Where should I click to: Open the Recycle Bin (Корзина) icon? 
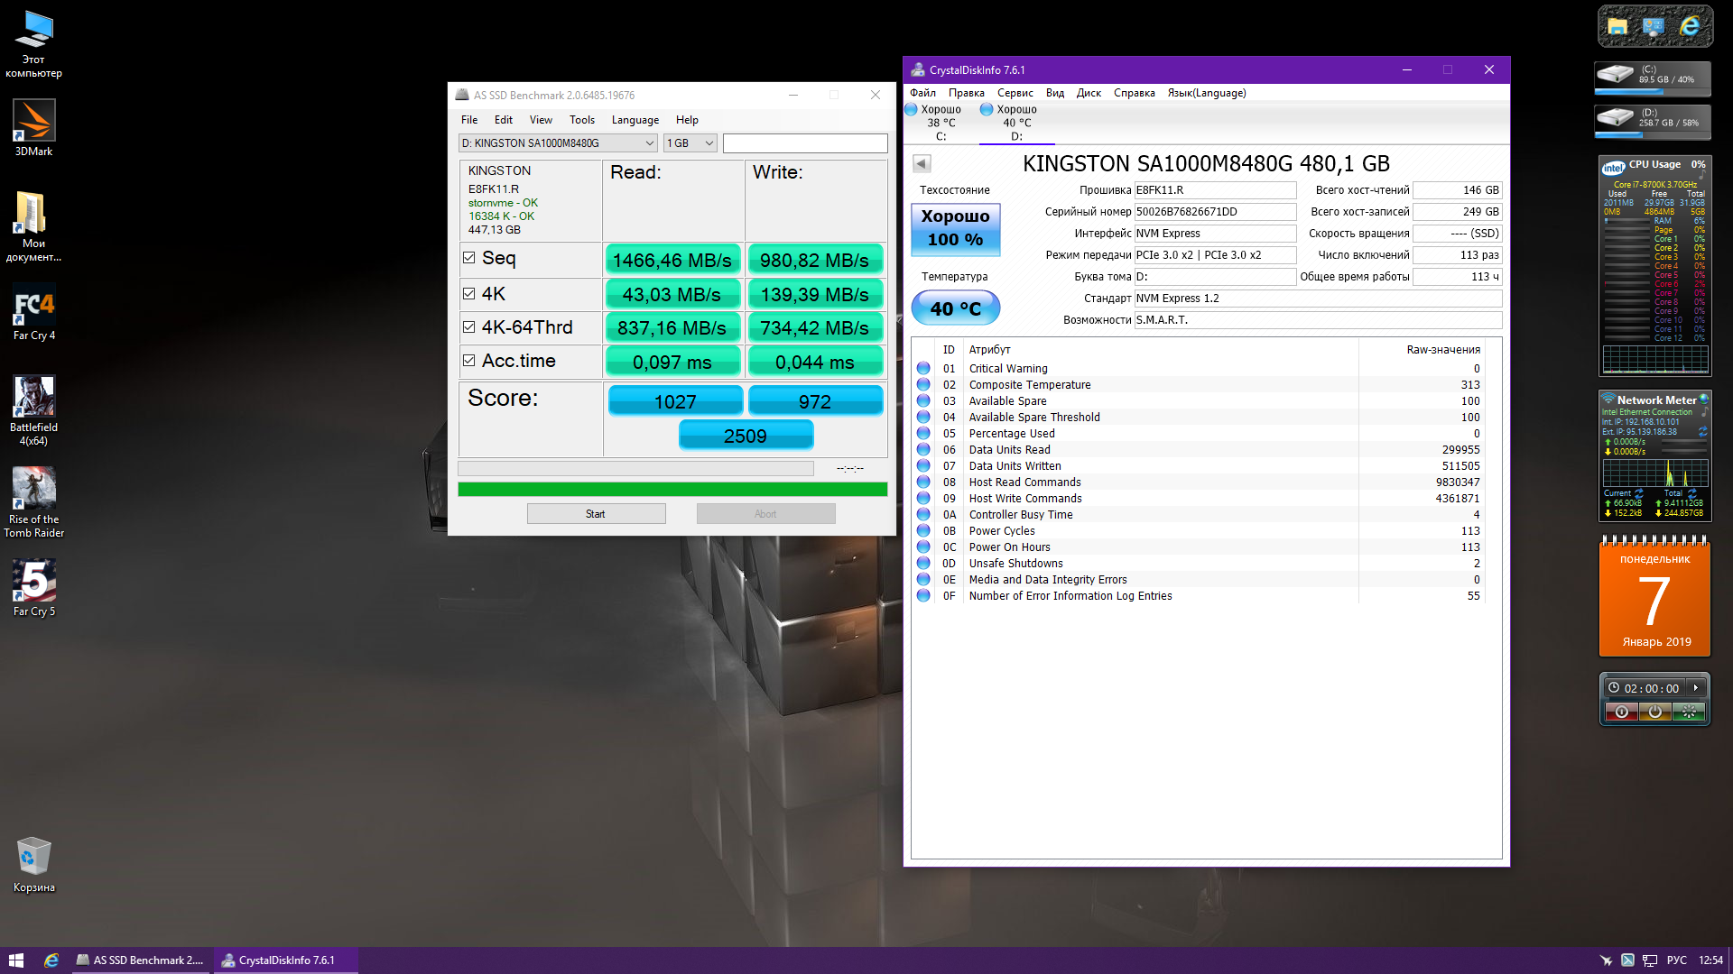tap(33, 864)
